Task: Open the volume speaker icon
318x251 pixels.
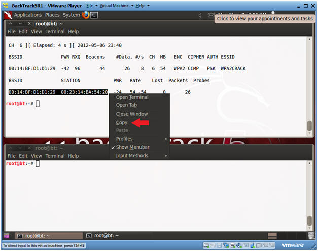Action: (200, 15)
